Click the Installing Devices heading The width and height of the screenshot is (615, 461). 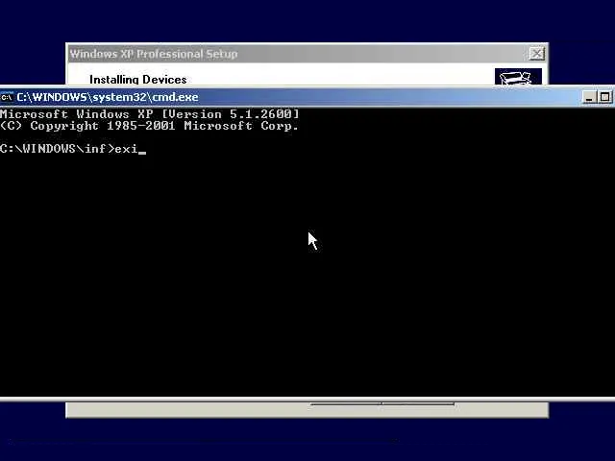138,80
